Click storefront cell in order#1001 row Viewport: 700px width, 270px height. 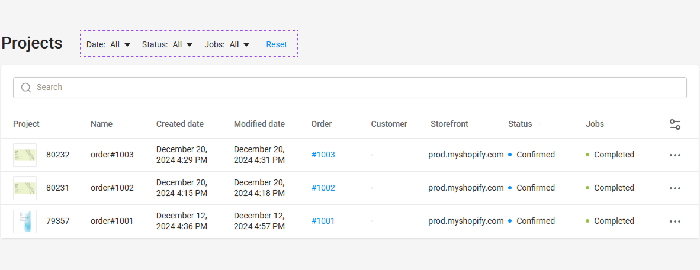pyautogui.click(x=466, y=221)
